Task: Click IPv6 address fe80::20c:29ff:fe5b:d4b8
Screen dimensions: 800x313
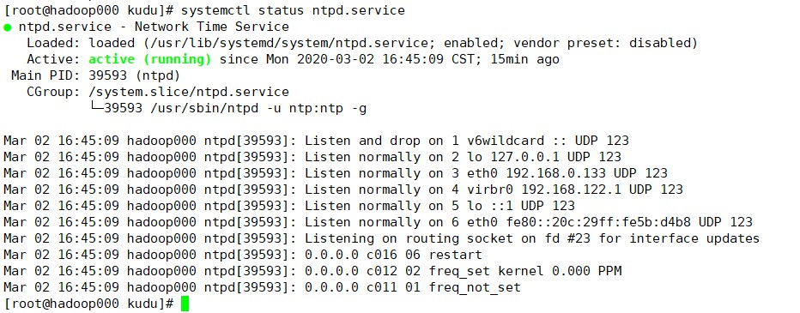Action: click(598, 222)
